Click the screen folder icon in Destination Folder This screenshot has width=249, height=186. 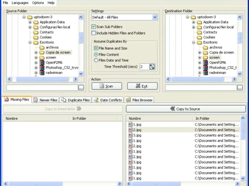(205, 57)
